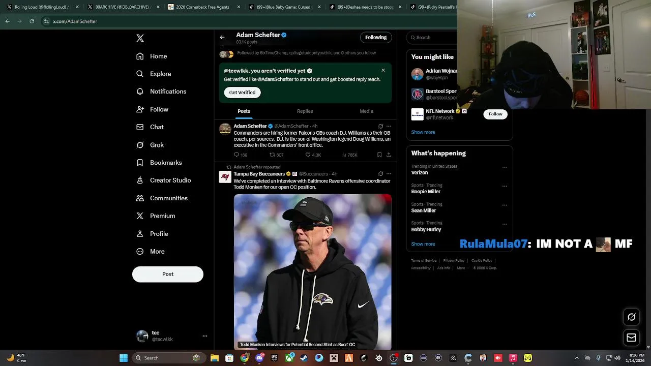Click the Post button
Viewport: 651px width, 366px height.
point(168,274)
